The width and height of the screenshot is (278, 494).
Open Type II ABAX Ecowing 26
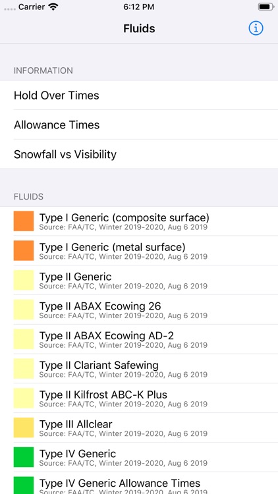pos(139,310)
